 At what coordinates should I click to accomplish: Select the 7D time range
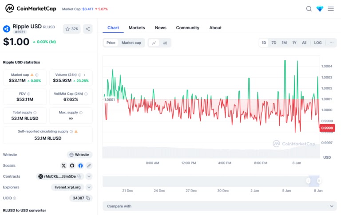point(274,43)
